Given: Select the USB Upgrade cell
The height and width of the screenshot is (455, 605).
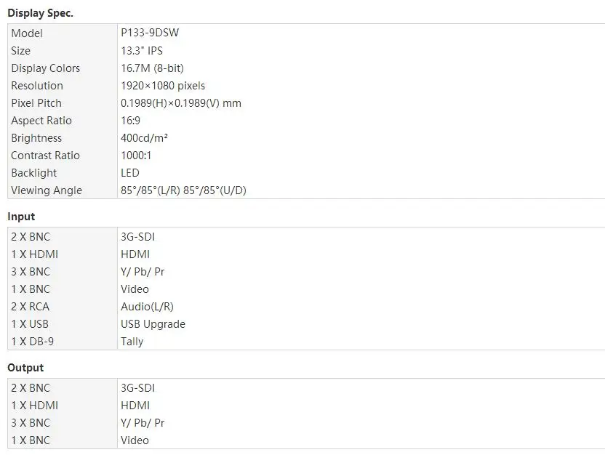Looking at the screenshot, I should coord(153,324).
